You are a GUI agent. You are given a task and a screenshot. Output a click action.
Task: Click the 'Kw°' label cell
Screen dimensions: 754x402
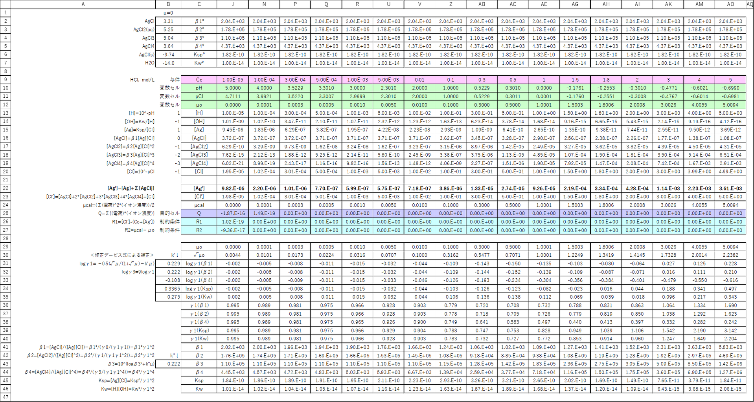[199, 63]
